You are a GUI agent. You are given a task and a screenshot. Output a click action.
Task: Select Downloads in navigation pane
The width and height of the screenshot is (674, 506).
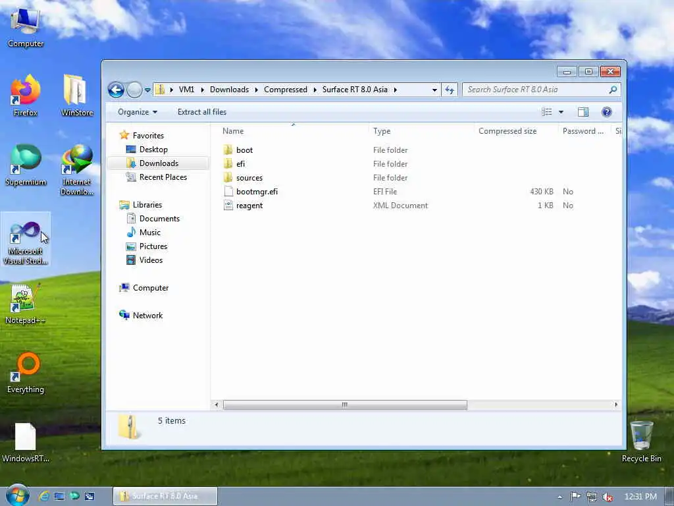[158, 163]
